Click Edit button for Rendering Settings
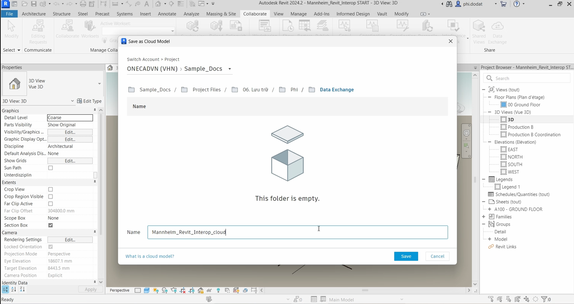Viewport: 574px width, 304px height. point(70,240)
